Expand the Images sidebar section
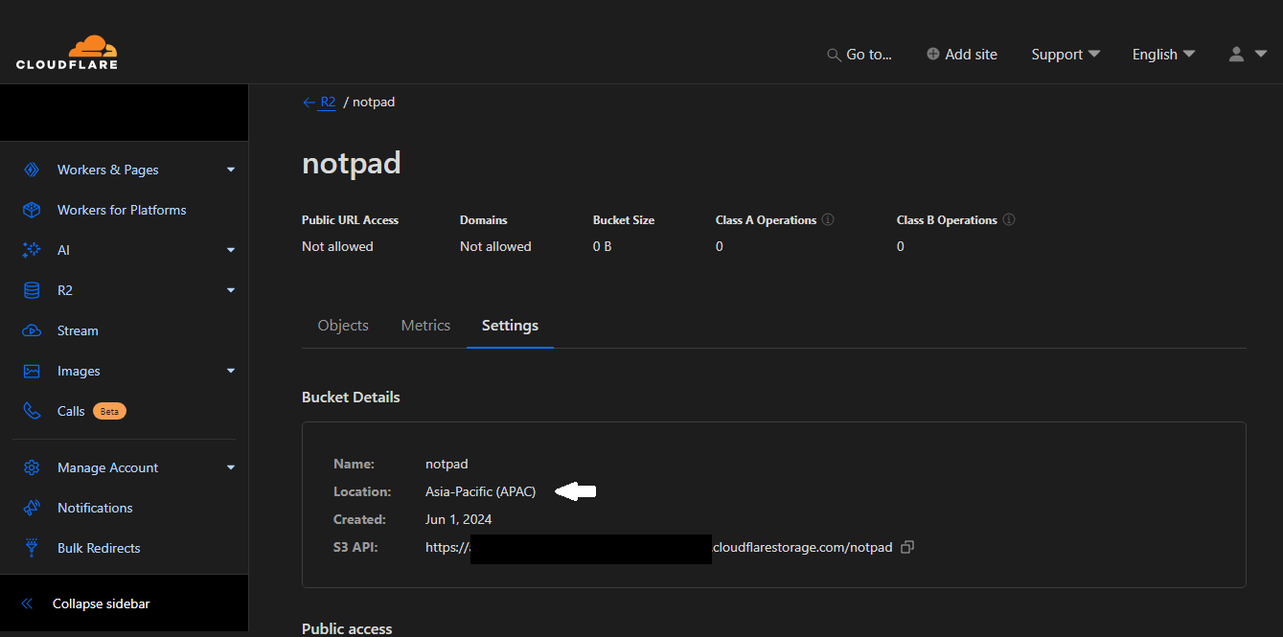The width and height of the screenshot is (1283, 637). (230, 371)
